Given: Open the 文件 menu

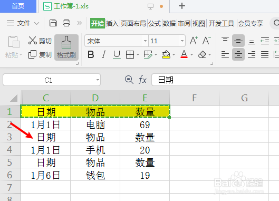Looking at the screenshot, I should click(23, 23).
